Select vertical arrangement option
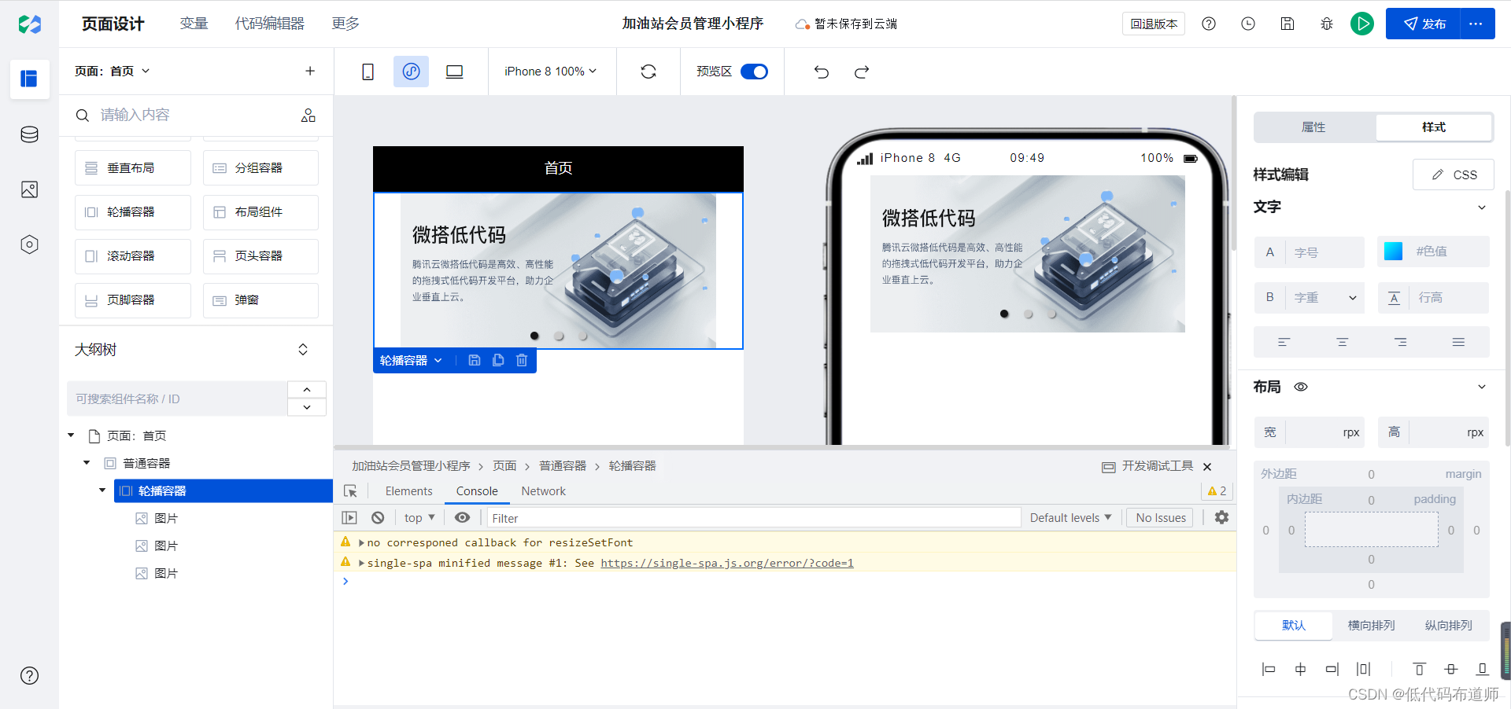This screenshot has height=709, width=1511. tap(1448, 626)
